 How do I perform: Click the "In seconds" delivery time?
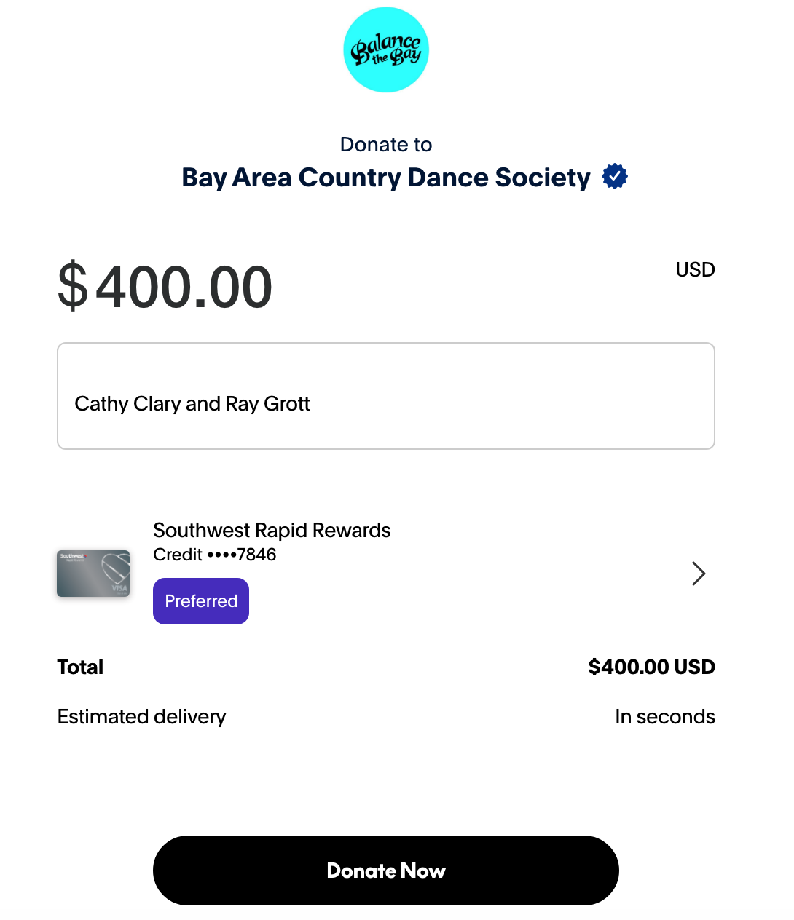664,717
